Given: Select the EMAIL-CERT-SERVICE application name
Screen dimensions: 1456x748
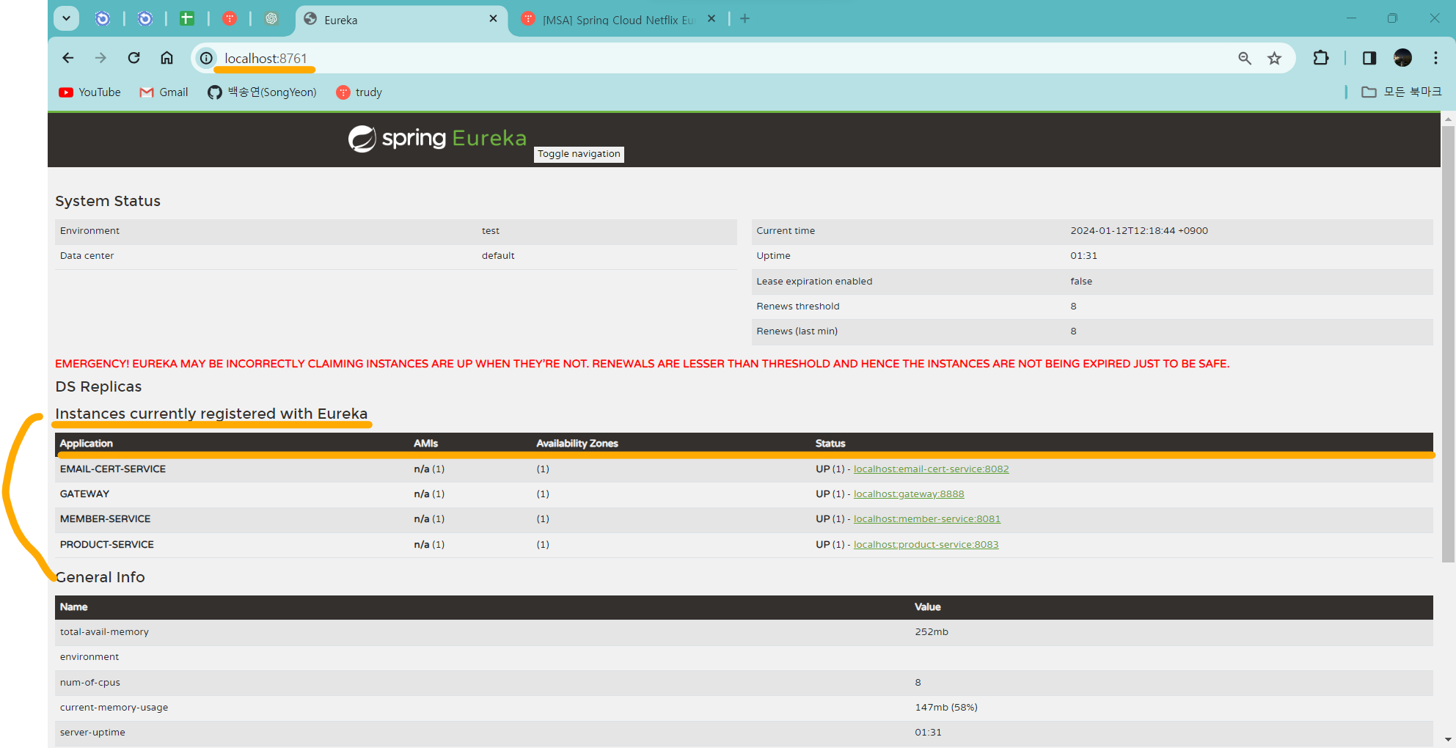Looking at the screenshot, I should [x=113, y=469].
